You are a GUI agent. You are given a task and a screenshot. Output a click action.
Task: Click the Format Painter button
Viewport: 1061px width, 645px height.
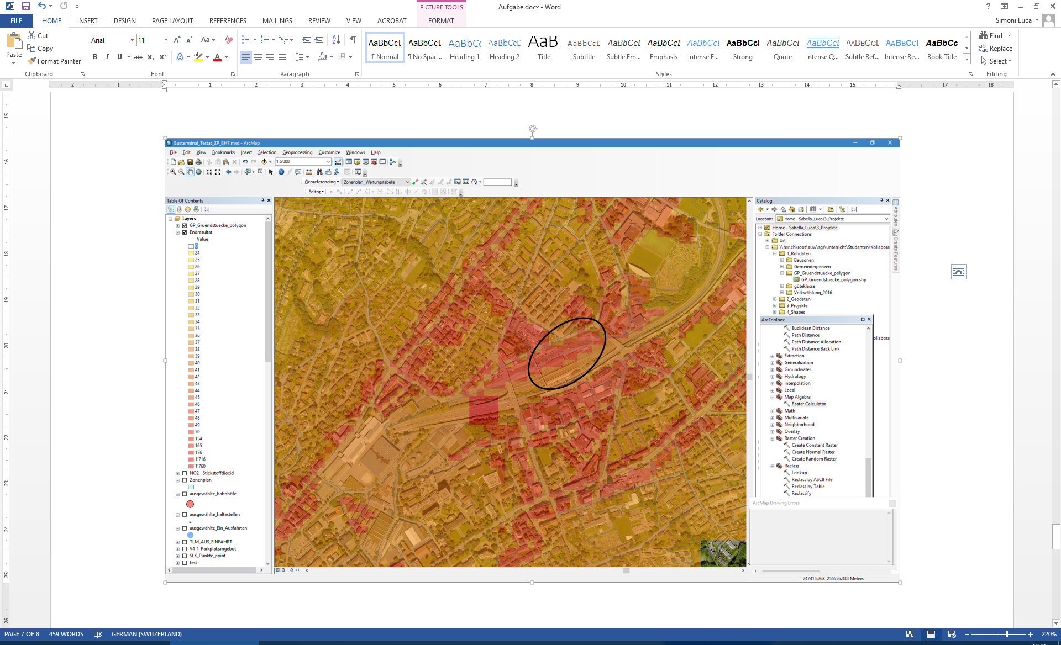point(54,61)
